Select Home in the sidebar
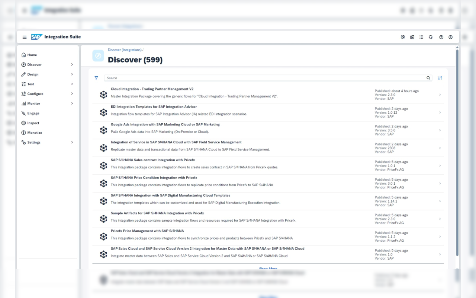 pyautogui.click(x=32, y=55)
